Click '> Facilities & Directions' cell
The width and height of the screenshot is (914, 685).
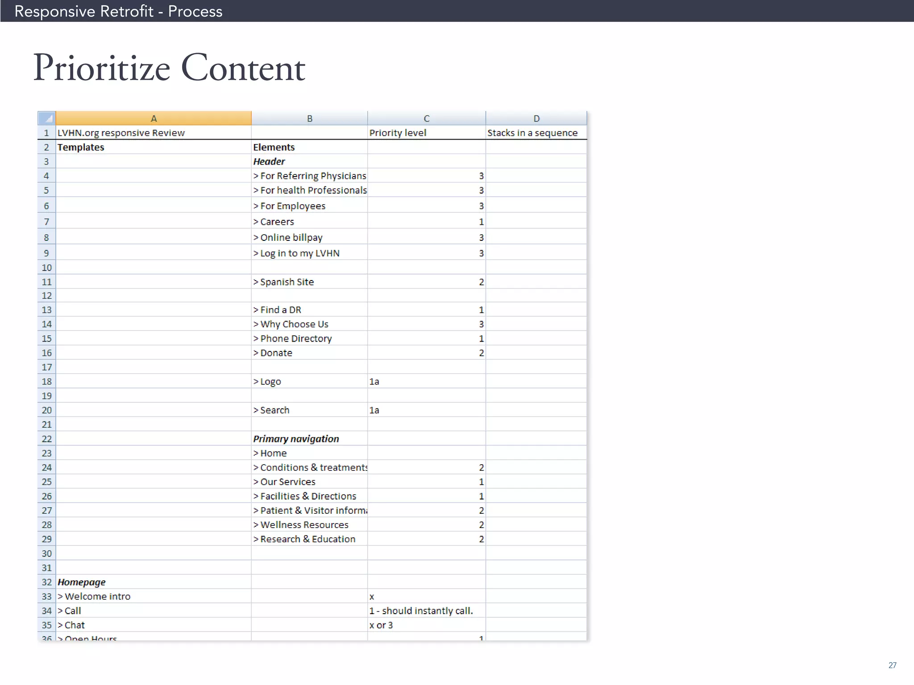click(x=309, y=495)
